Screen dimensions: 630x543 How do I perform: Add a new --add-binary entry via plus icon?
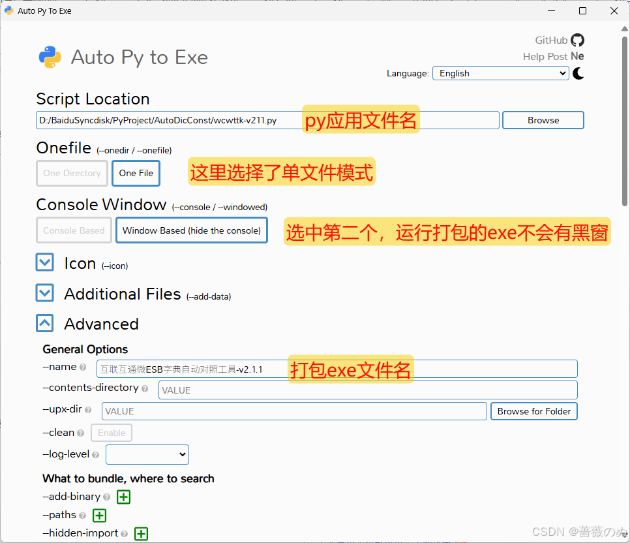[x=123, y=497]
